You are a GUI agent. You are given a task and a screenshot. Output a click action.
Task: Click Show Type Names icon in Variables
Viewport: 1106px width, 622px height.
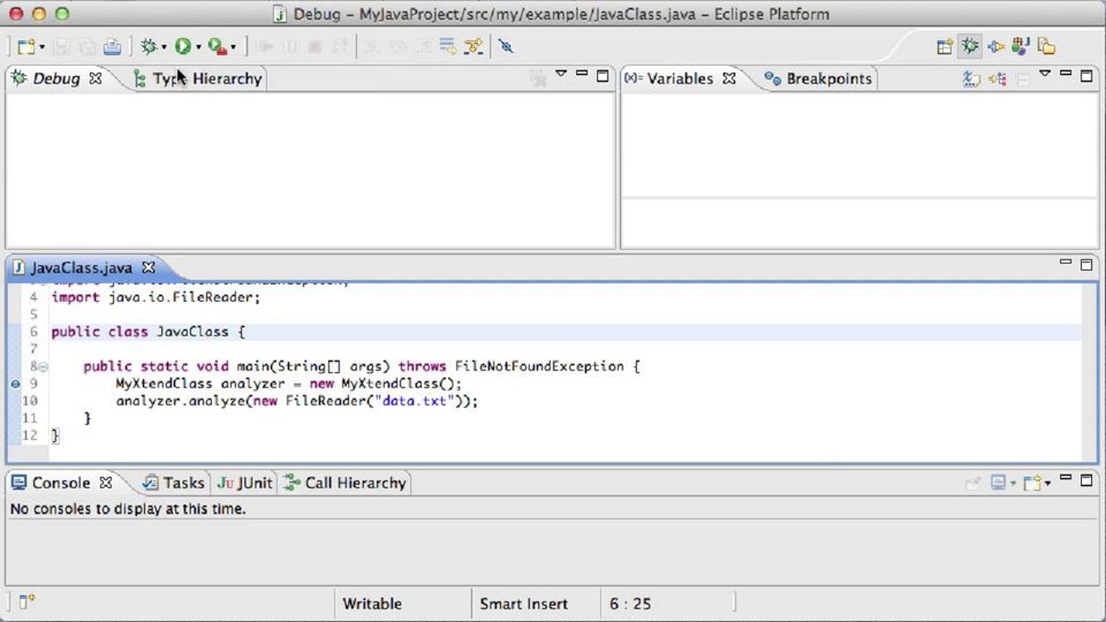click(971, 79)
